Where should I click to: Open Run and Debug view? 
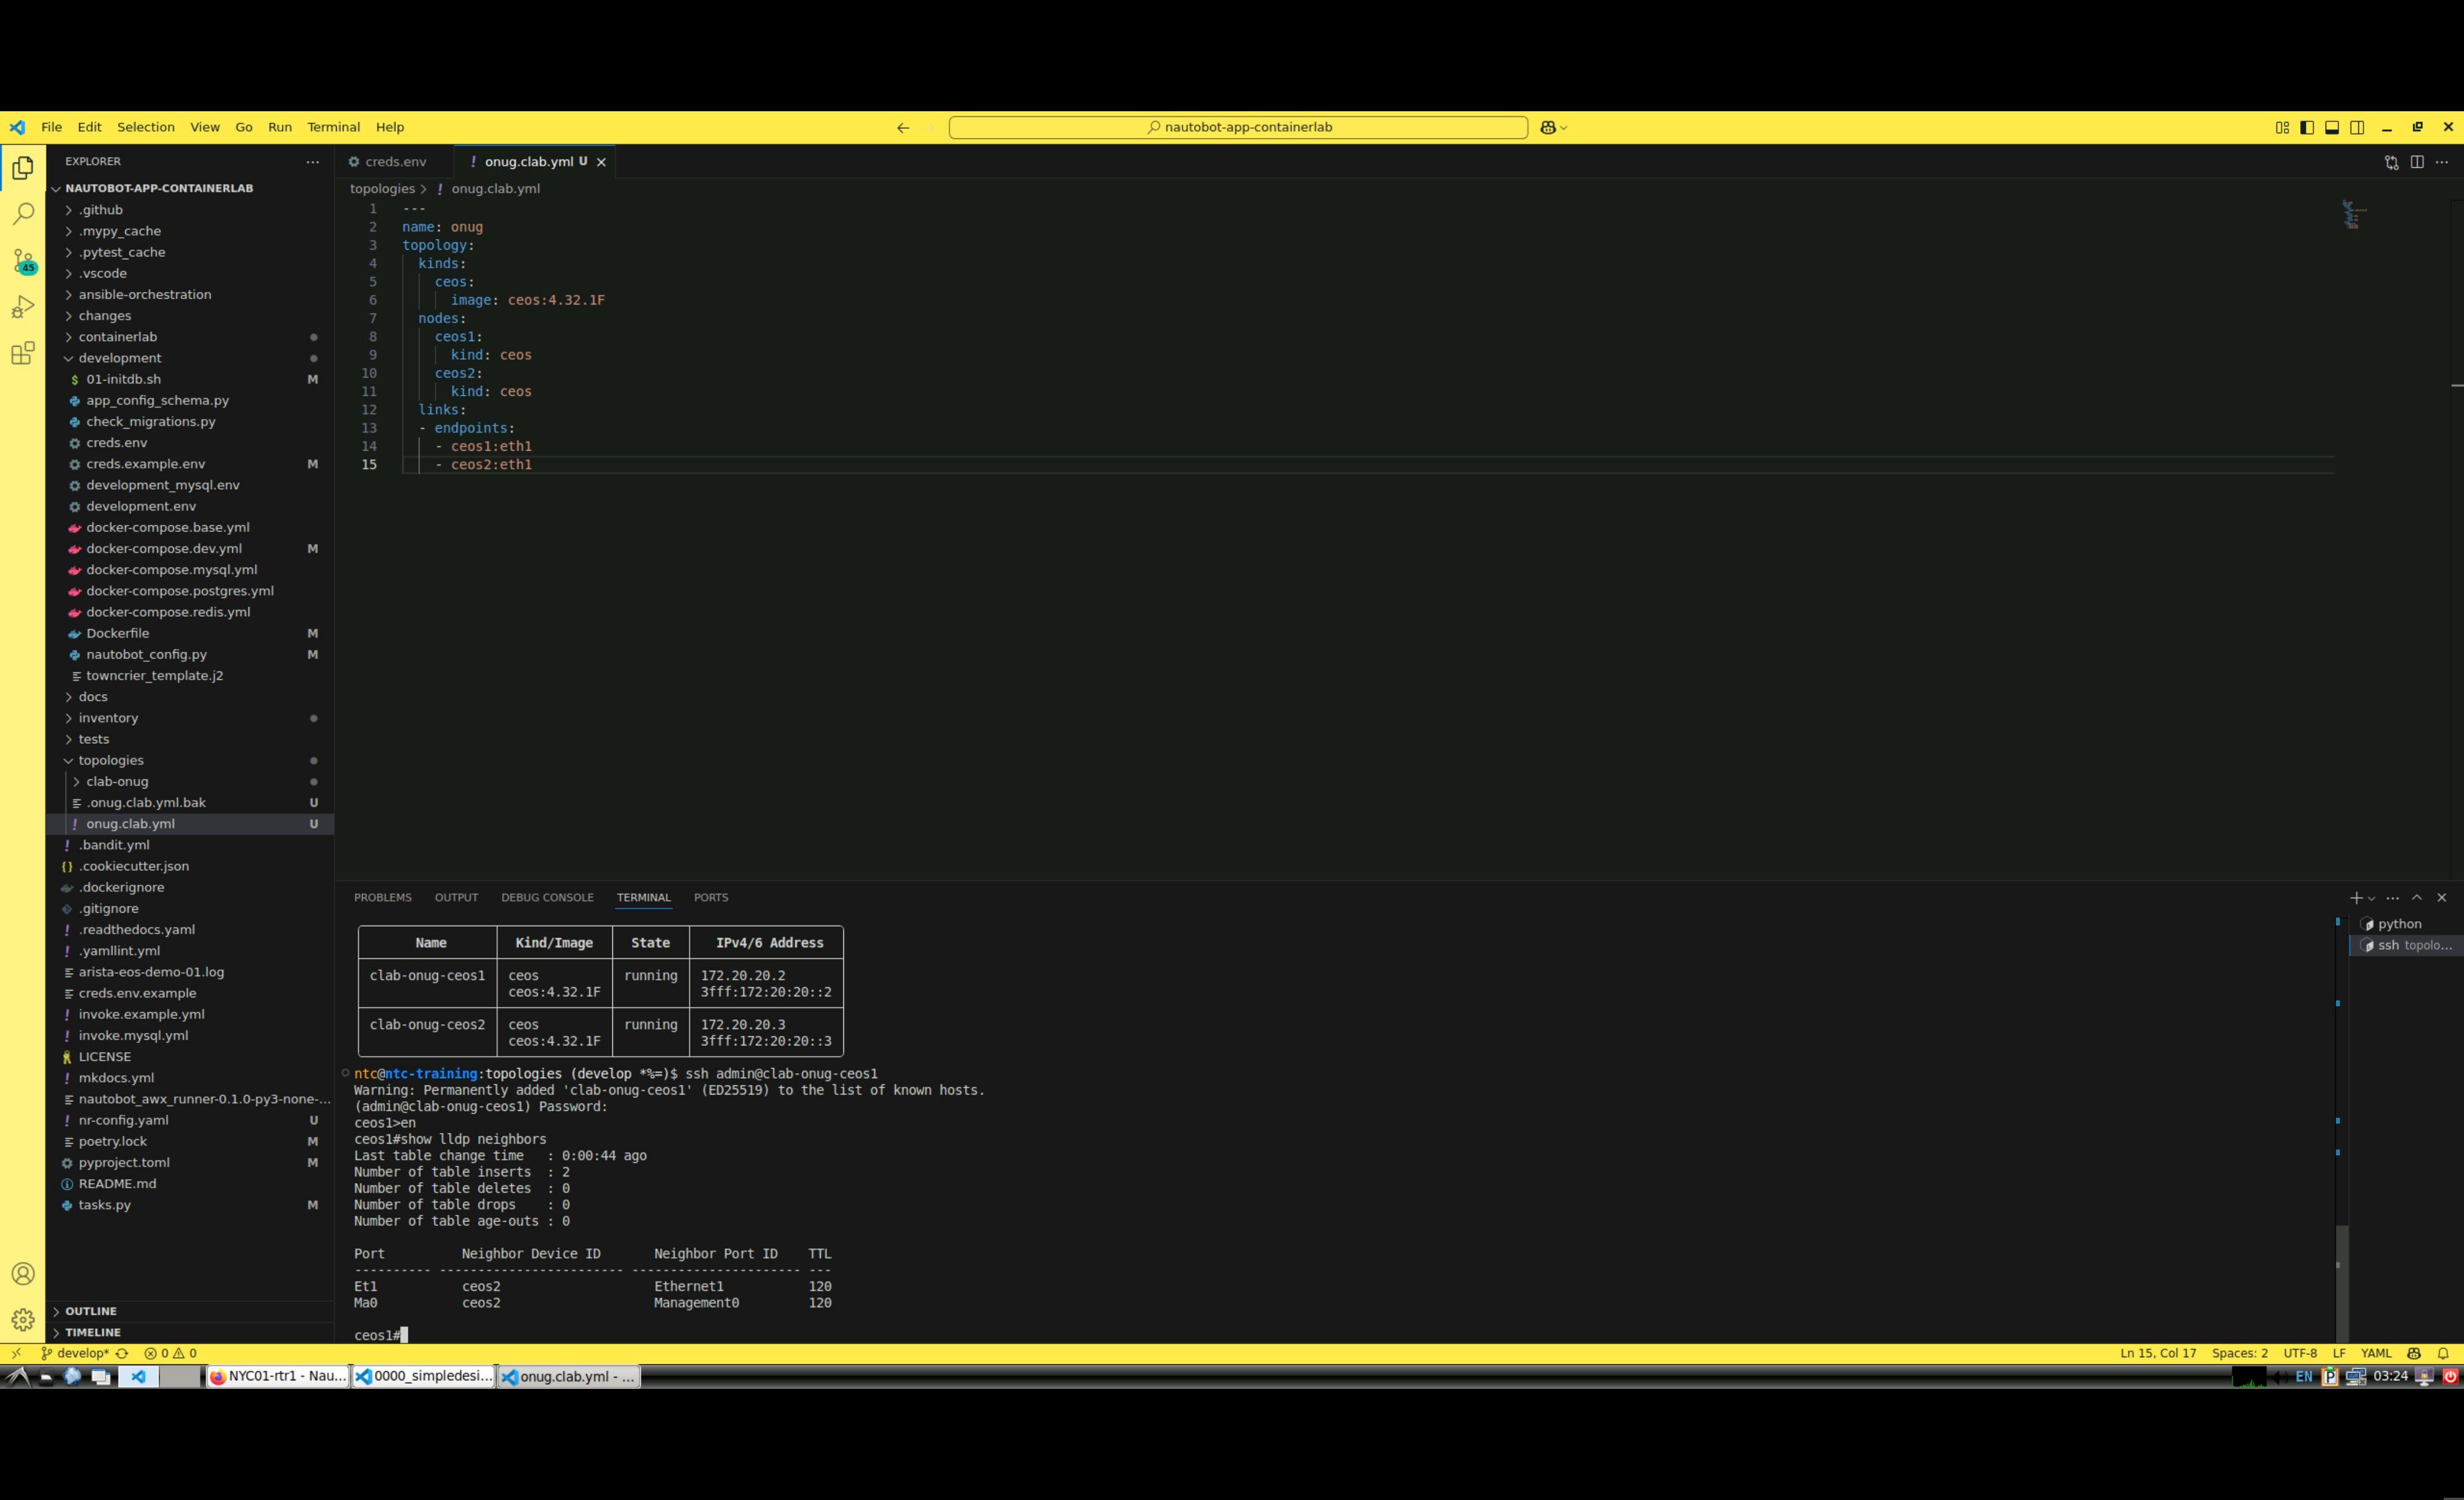coord(23,307)
